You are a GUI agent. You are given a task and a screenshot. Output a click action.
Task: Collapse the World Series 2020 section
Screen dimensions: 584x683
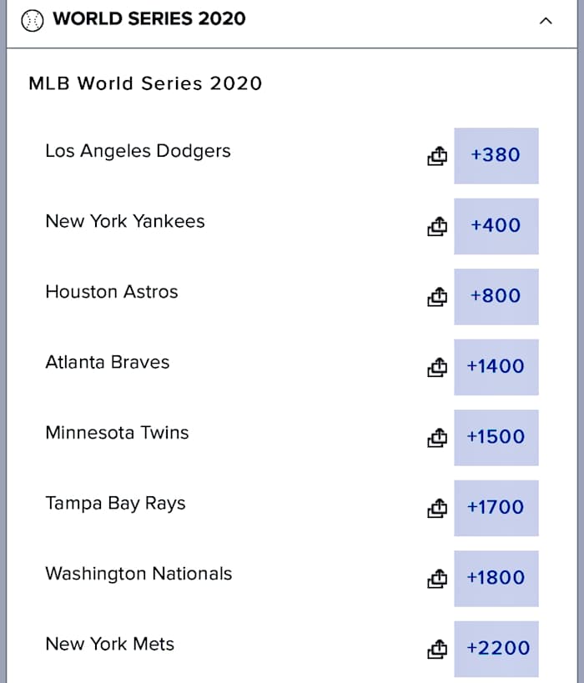tap(546, 18)
